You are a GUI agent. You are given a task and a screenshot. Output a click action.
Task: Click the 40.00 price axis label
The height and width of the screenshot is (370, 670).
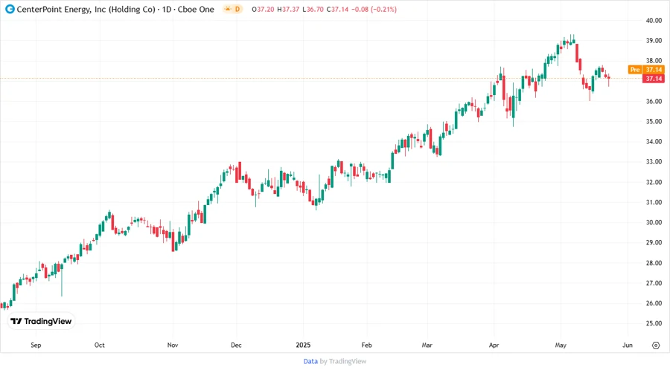coord(654,21)
